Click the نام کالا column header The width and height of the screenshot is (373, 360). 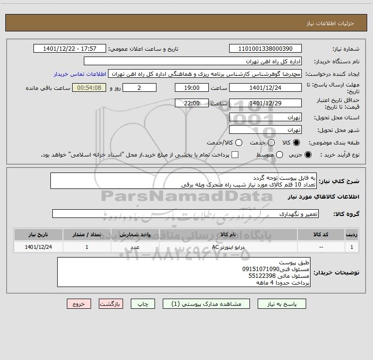click(228, 235)
